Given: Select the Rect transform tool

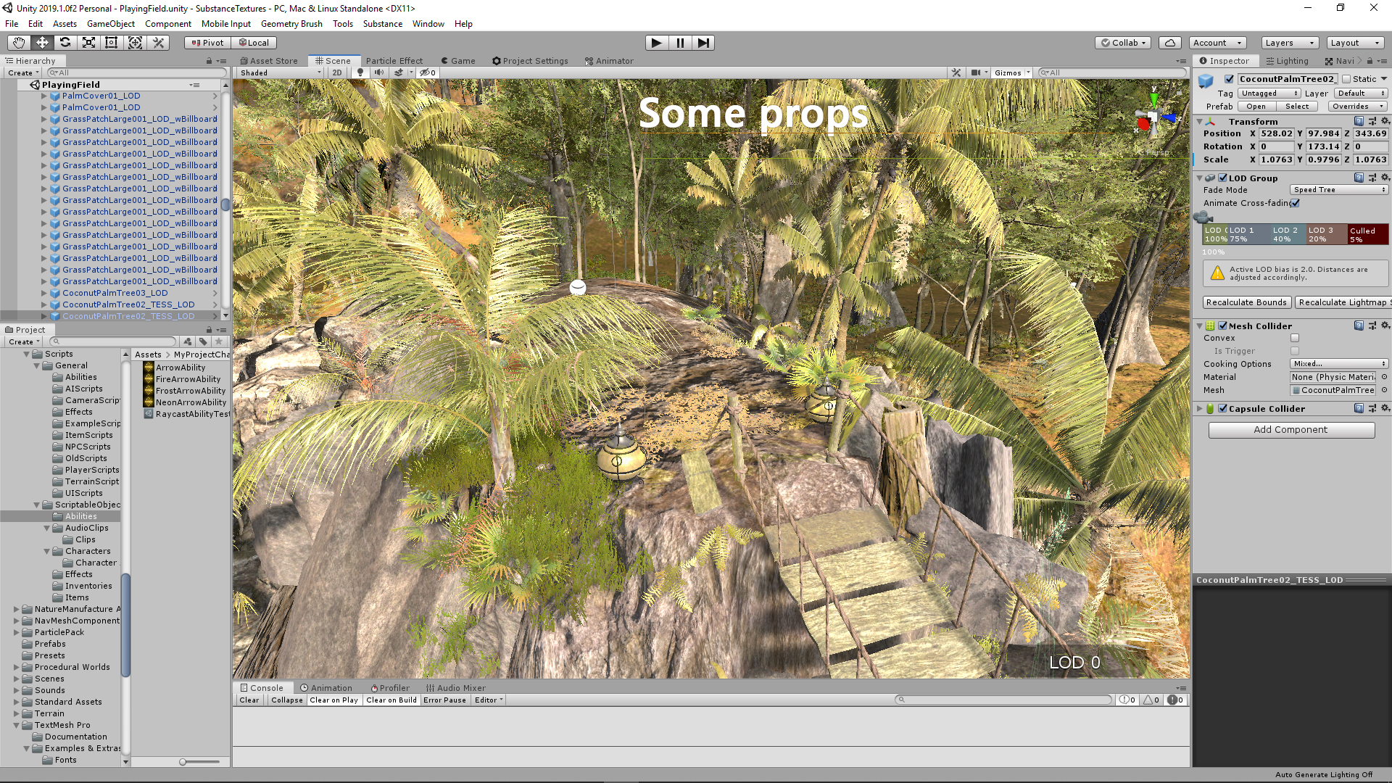Looking at the screenshot, I should (x=112, y=43).
